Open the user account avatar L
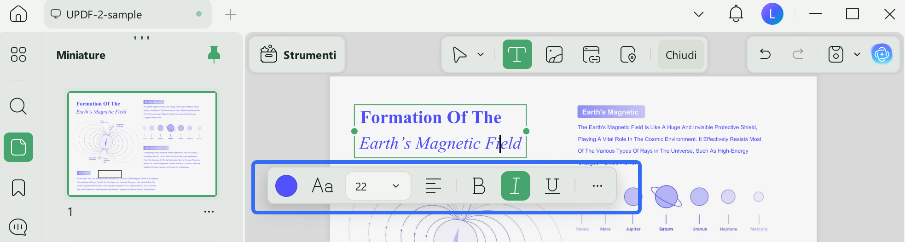Image resolution: width=905 pixels, height=242 pixels. (x=772, y=14)
